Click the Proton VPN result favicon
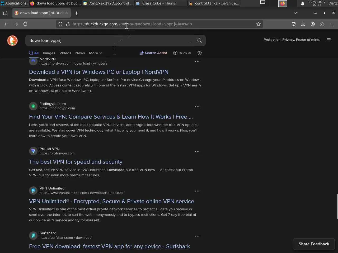This screenshot has height=253, width=338. coord(33,151)
